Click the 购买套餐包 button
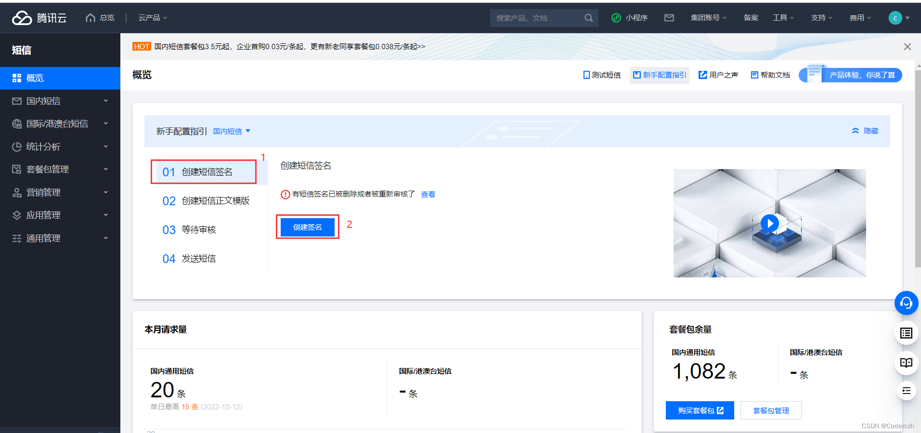Screen dimensions: 921x433 (700, 410)
